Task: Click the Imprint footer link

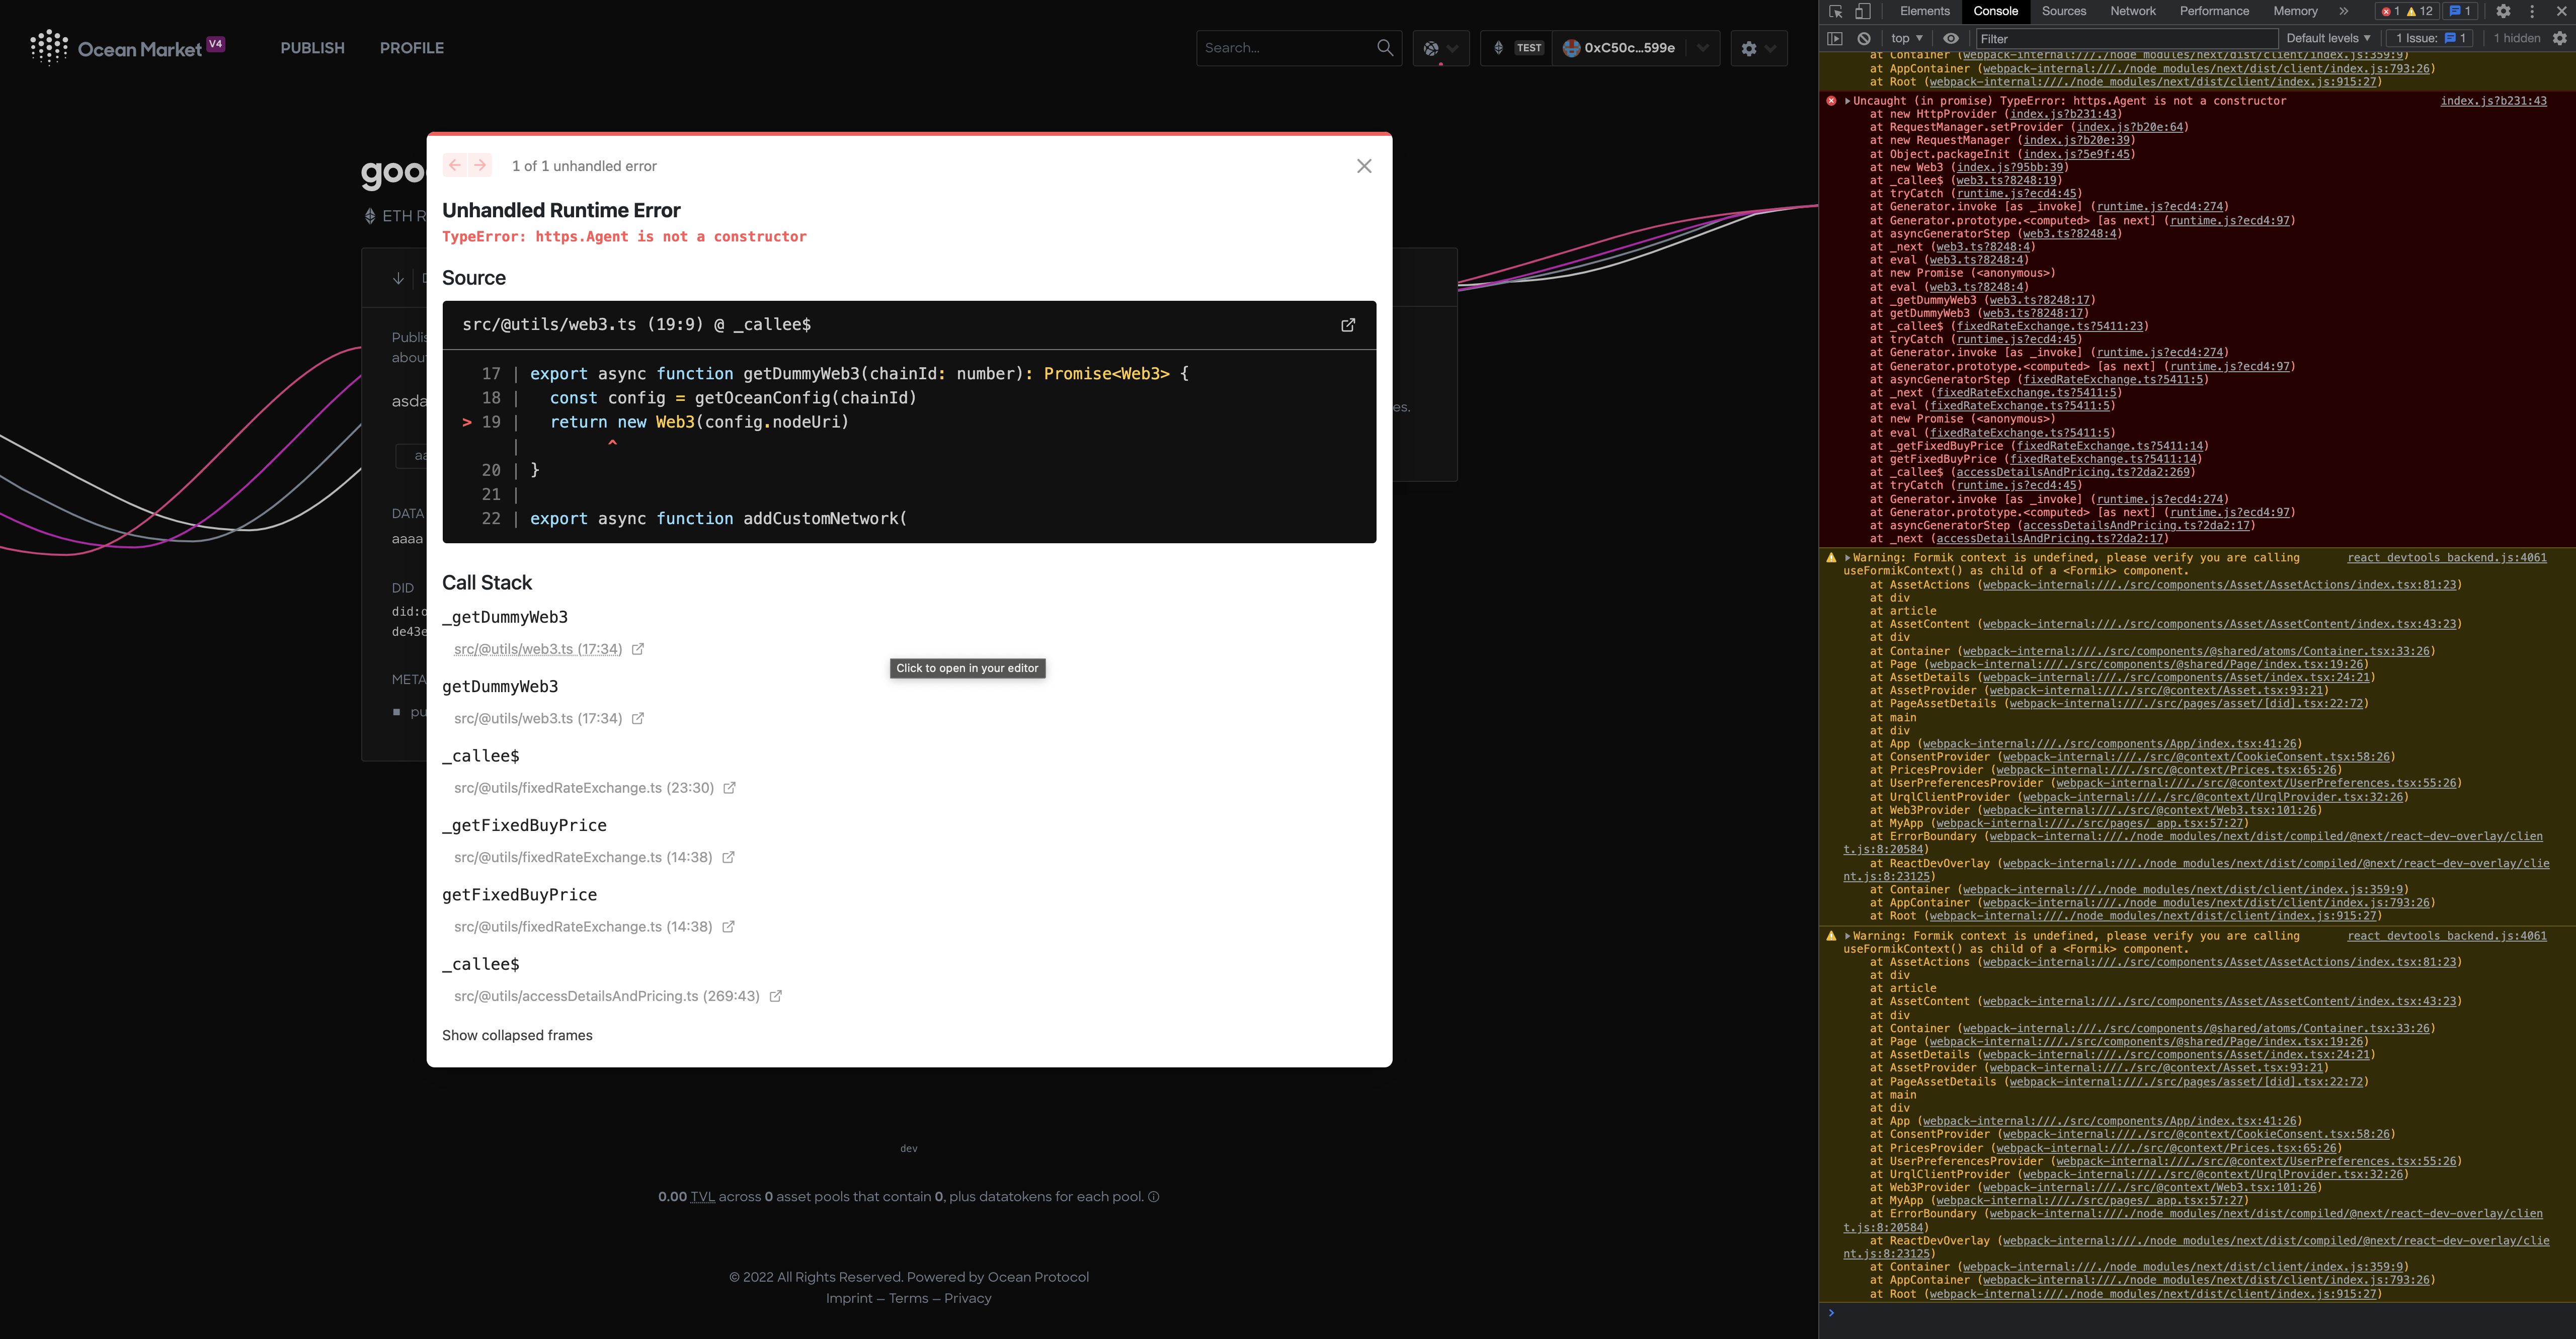Action: tap(849, 1298)
